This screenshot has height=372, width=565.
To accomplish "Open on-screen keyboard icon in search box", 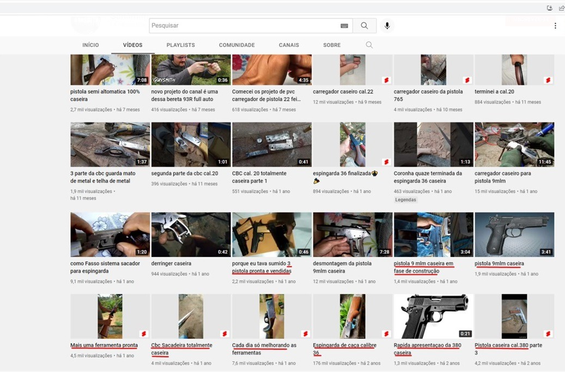I will click(x=344, y=26).
